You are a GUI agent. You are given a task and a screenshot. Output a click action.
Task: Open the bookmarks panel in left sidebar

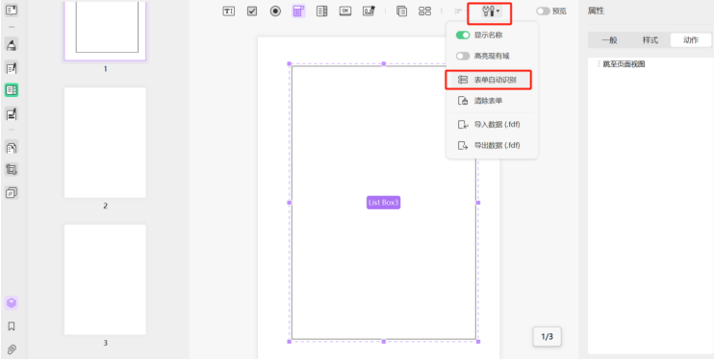tap(12, 326)
